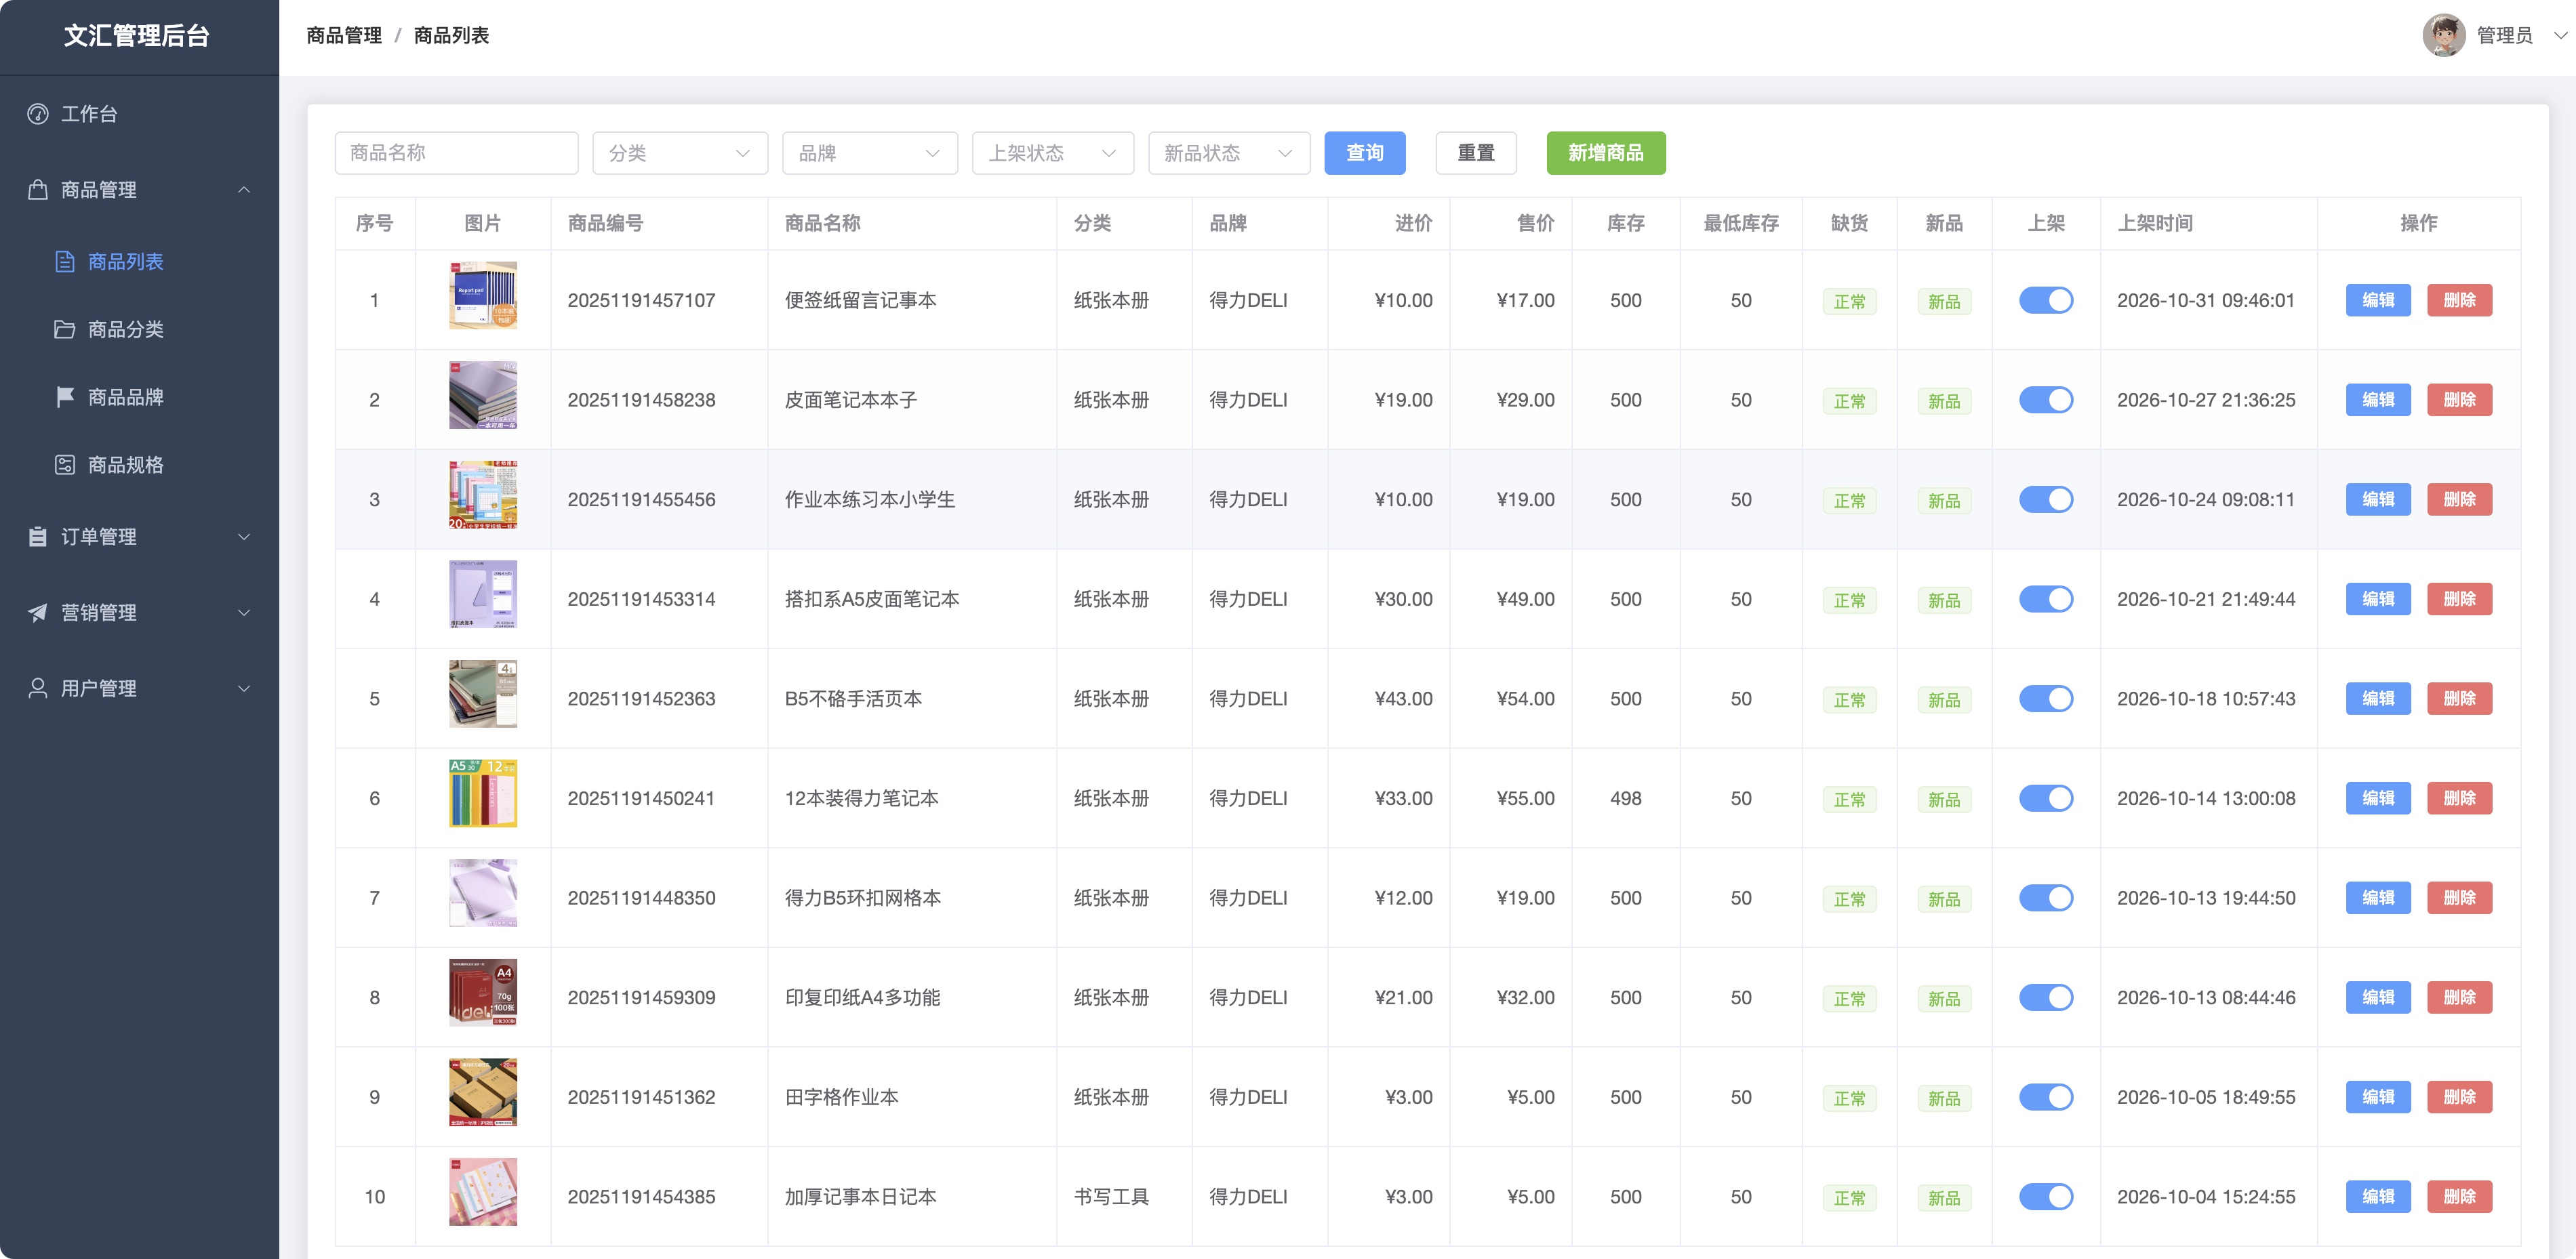Click the 文汇管理后台 title
Image resolution: width=2576 pixels, height=1259 pixels.
point(137,36)
